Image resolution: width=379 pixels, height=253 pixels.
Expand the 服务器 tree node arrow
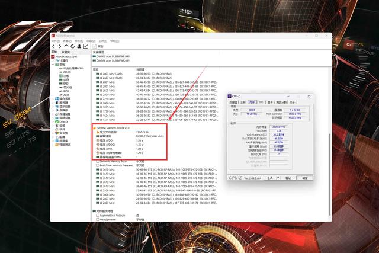(53, 103)
